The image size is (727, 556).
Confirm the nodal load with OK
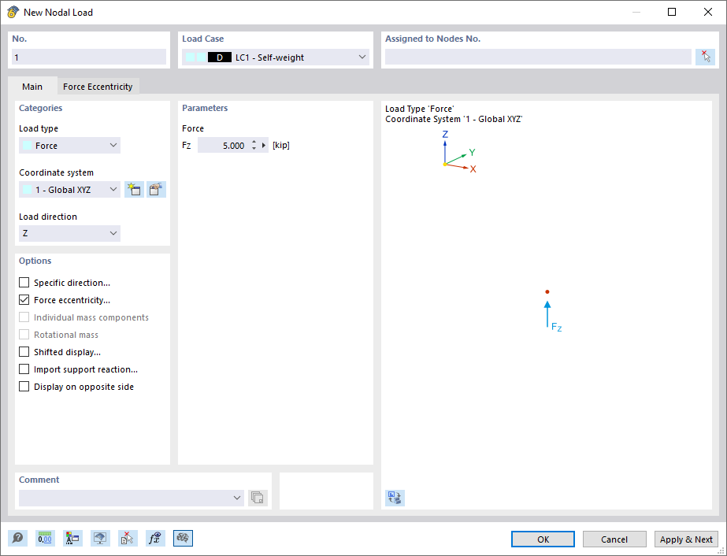pyautogui.click(x=543, y=539)
